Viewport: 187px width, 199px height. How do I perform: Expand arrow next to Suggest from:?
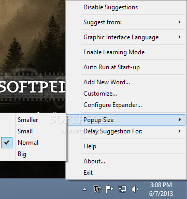click(180, 22)
